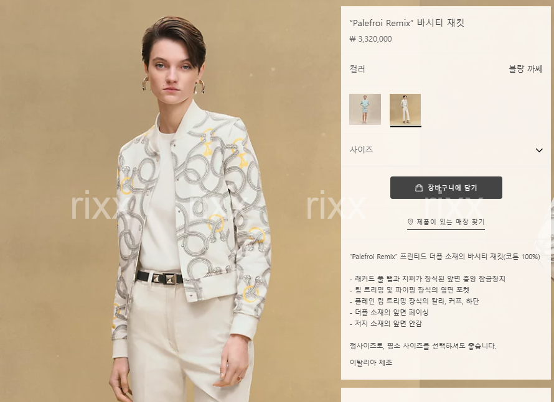Click the 래커드 풀 탭 bullet line
Screen dimensions: 554x402
click(428, 279)
